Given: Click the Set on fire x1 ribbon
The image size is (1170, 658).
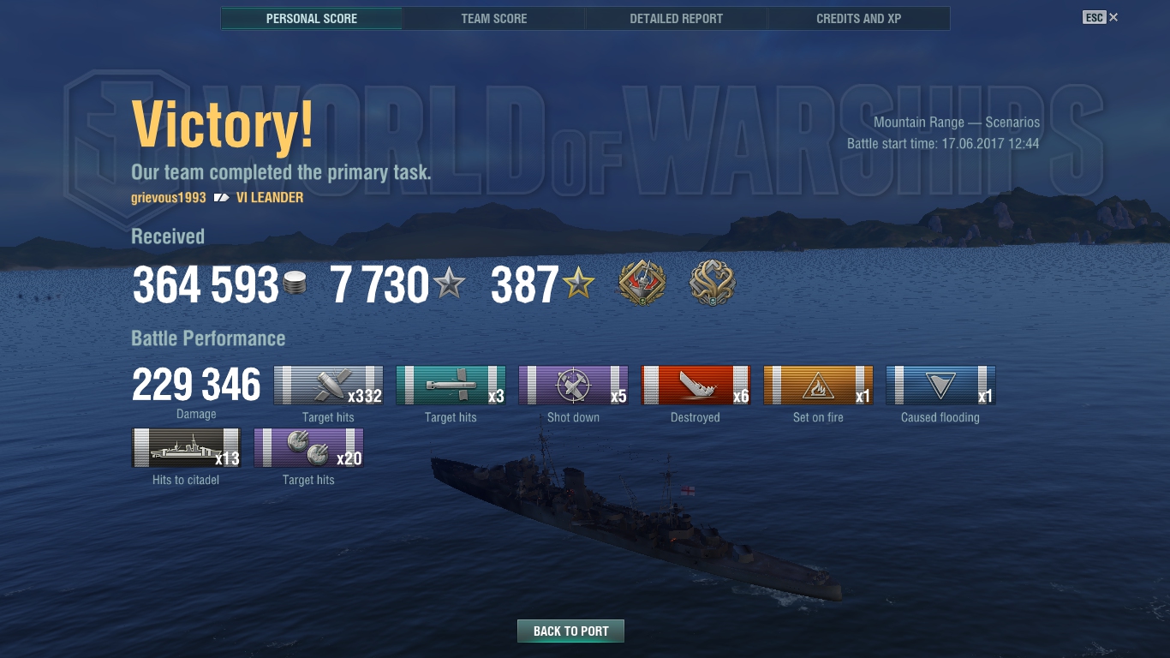Looking at the screenshot, I should click(x=818, y=385).
